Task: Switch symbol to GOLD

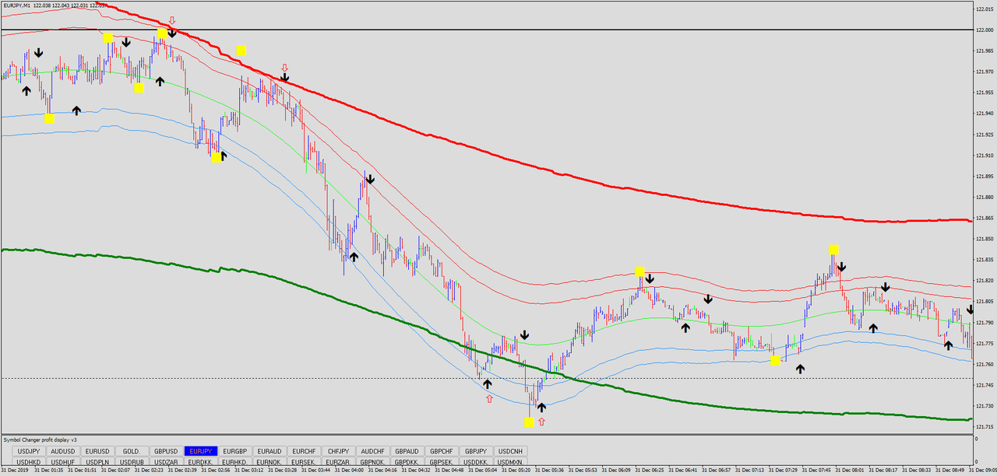Action: [x=132, y=451]
